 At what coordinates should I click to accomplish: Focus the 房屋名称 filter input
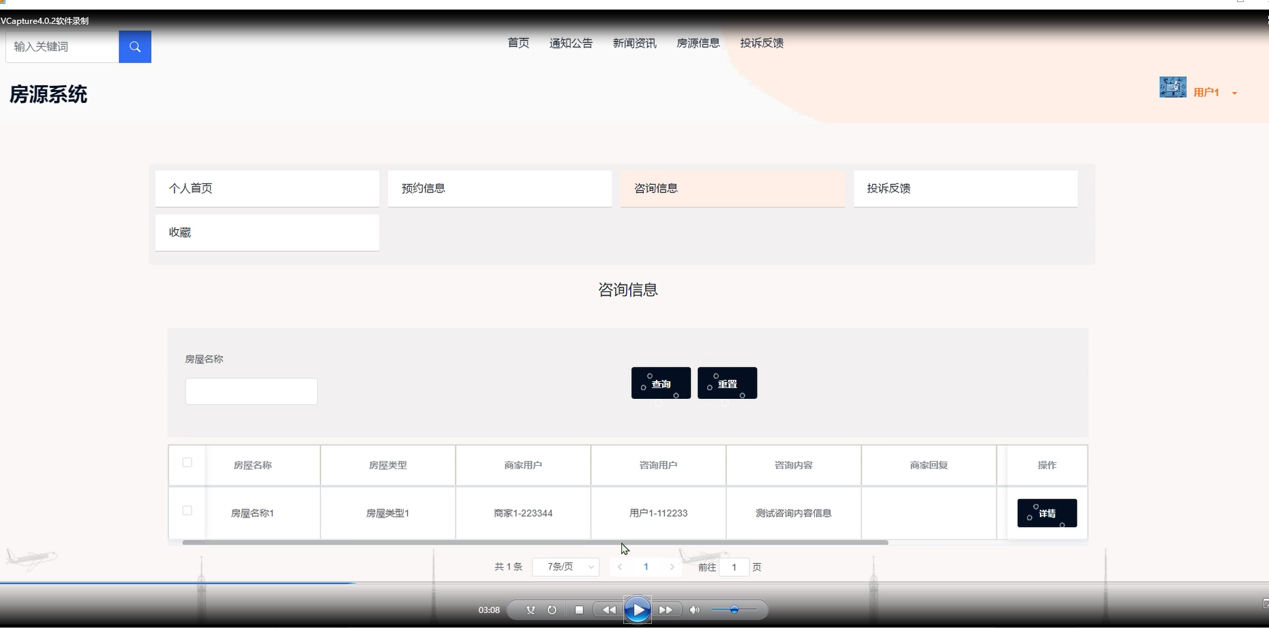[x=251, y=391]
